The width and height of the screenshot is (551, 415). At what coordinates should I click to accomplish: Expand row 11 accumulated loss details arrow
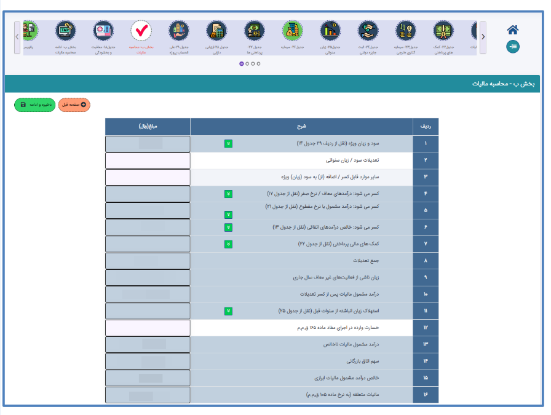(228, 311)
